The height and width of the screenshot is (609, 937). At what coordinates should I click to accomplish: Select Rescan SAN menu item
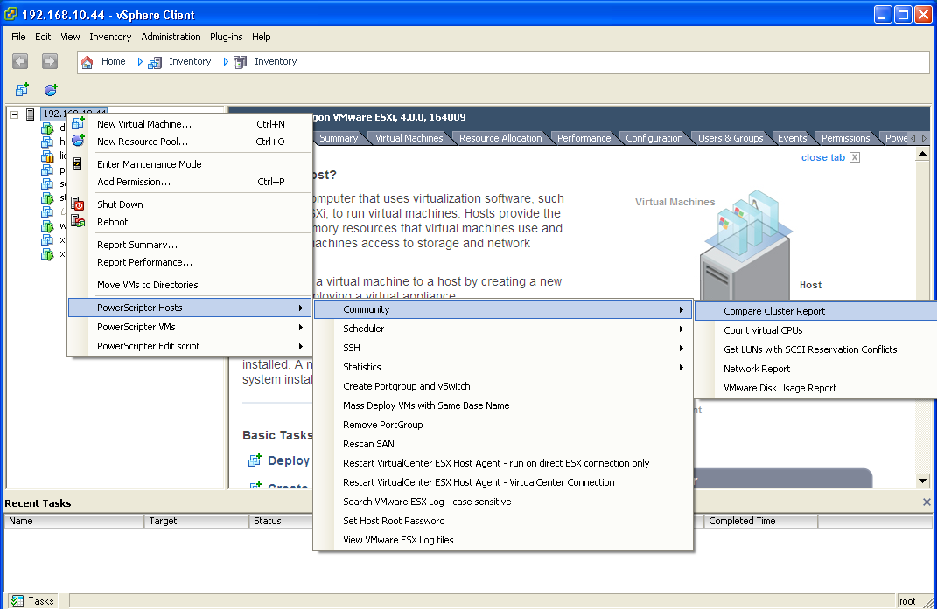click(x=503, y=444)
